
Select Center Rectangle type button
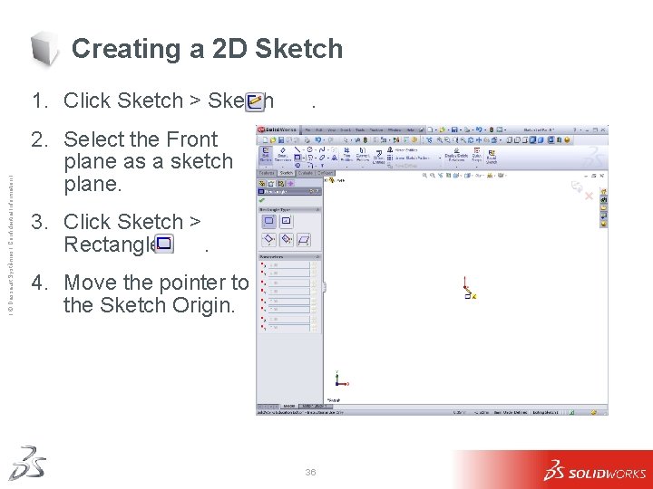286,221
